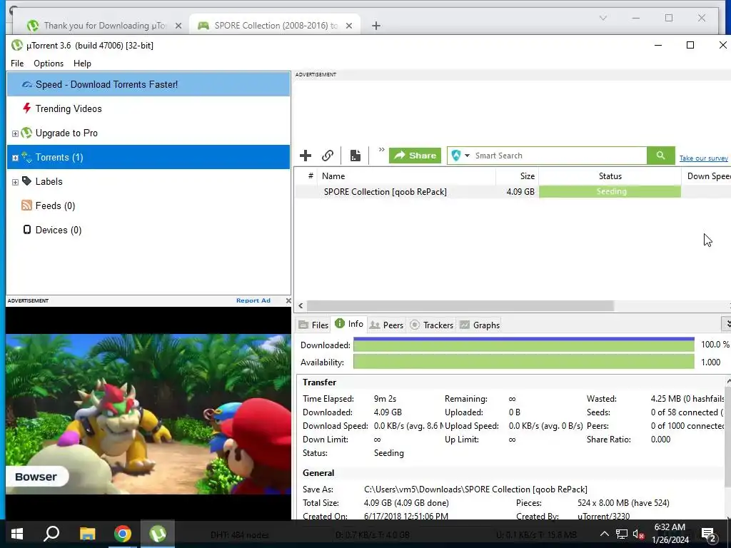Sort torrents by the Name column header
Image resolution: width=731 pixels, height=548 pixels.
tap(406, 176)
